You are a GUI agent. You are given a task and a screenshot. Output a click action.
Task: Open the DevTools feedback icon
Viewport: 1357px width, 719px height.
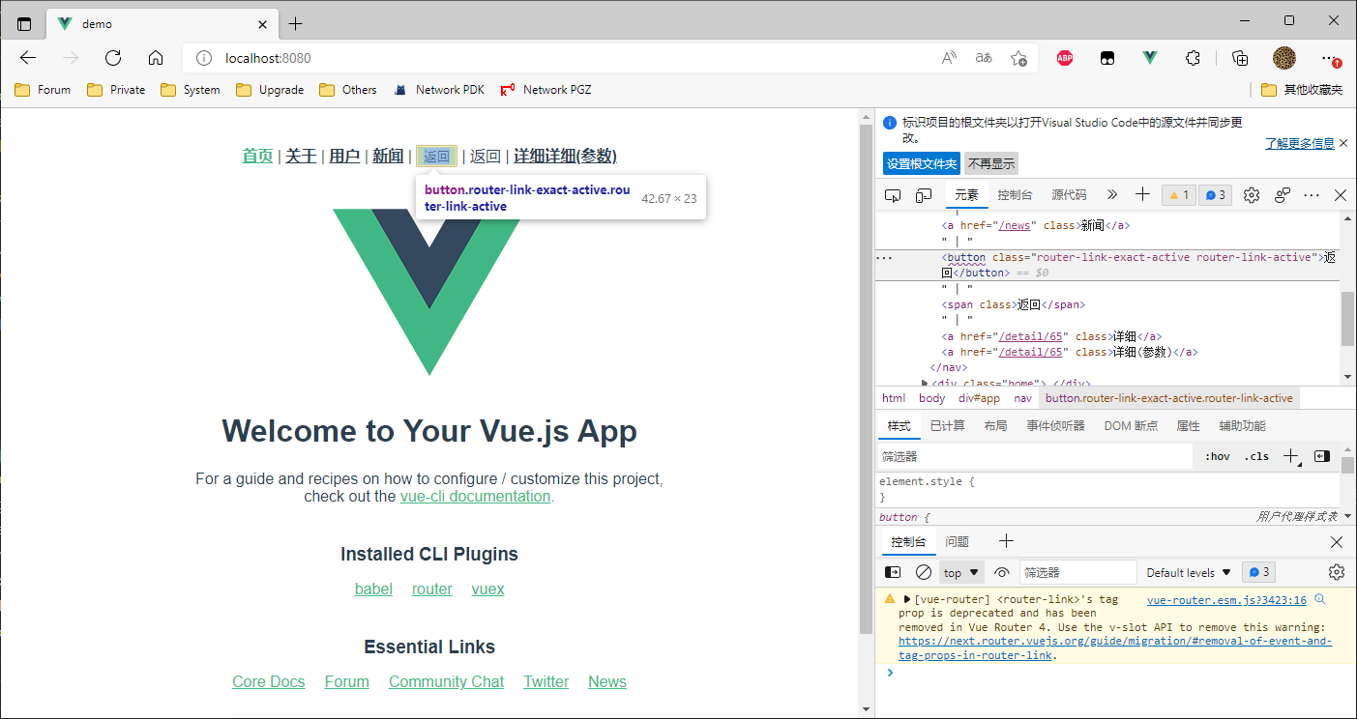click(x=1283, y=195)
